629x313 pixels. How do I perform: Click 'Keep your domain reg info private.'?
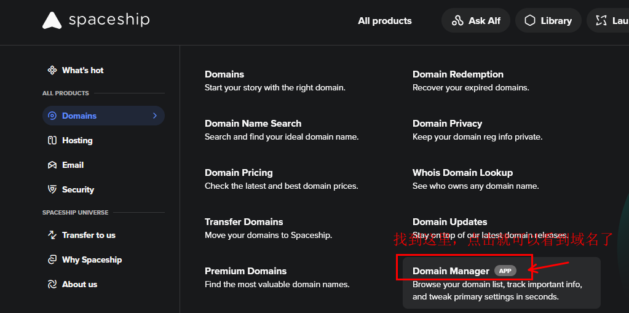pyautogui.click(x=477, y=137)
